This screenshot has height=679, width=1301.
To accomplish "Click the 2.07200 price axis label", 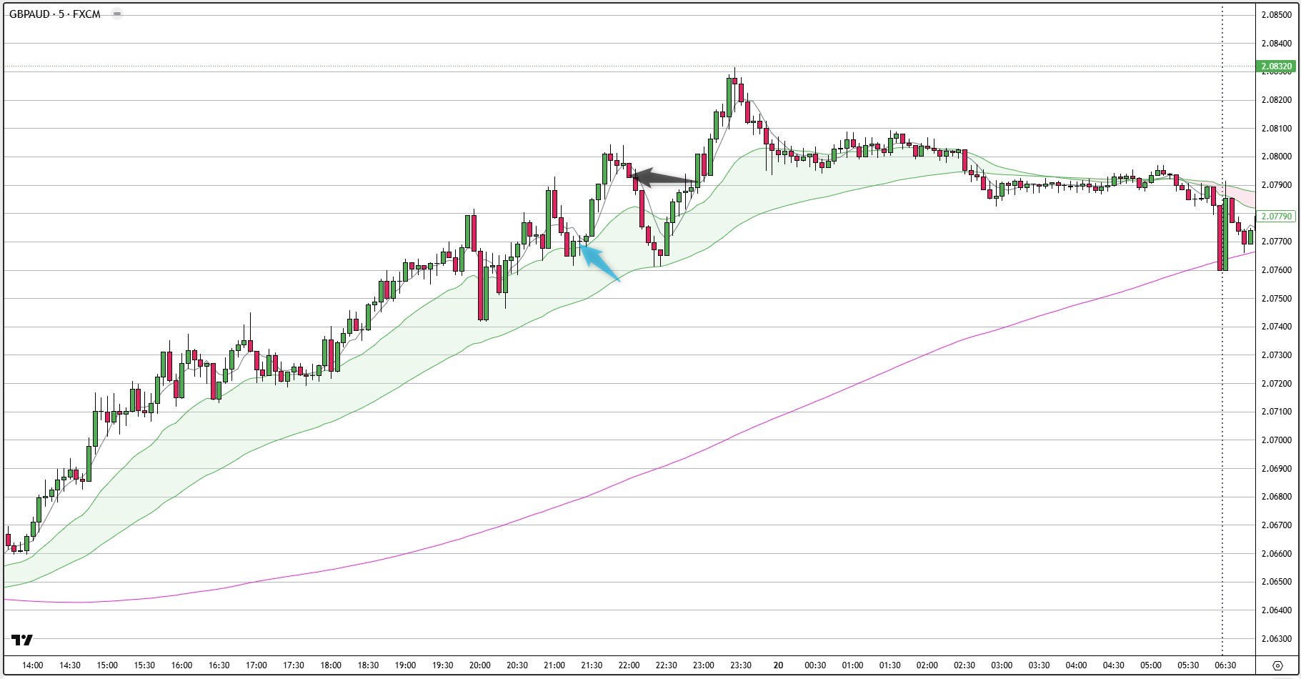I will coord(1276,384).
